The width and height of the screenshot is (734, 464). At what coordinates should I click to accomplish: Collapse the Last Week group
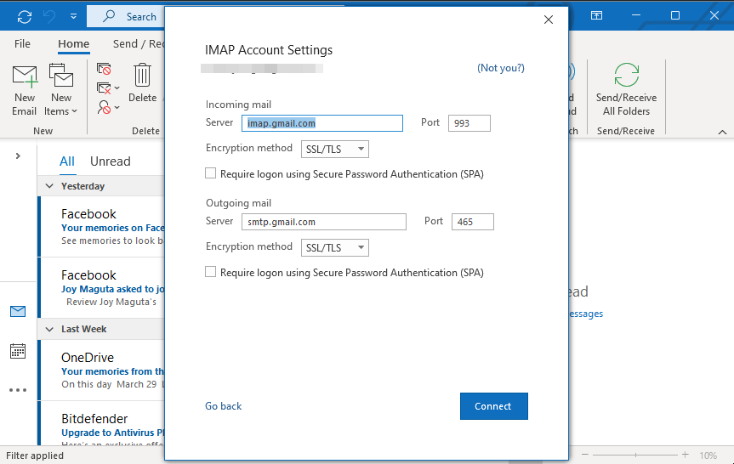[x=49, y=329]
